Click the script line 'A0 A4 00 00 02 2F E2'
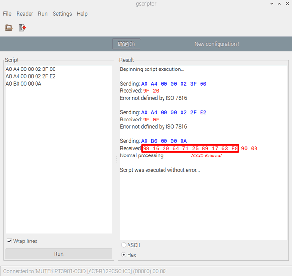Screen dimensions: 292x276 point(30,76)
